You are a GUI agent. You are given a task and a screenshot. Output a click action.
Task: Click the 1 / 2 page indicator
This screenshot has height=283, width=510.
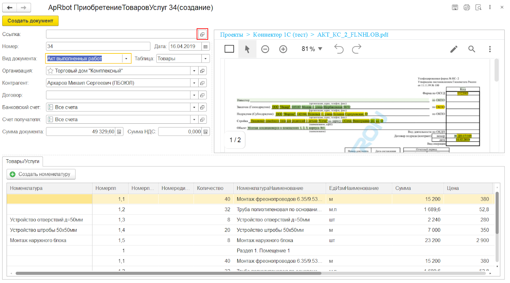pos(235,140)
